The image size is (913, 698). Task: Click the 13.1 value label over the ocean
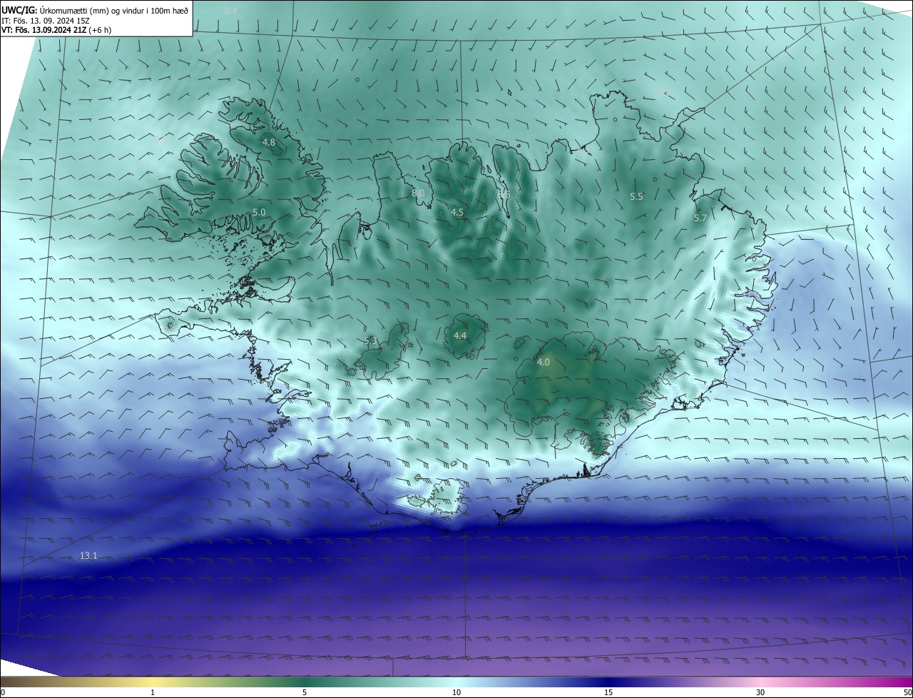tap(88, 556)
